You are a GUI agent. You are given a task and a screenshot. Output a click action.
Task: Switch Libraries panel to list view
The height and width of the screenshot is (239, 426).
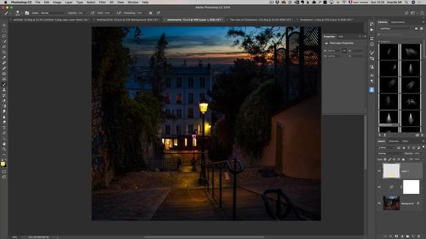pos(421,29)
